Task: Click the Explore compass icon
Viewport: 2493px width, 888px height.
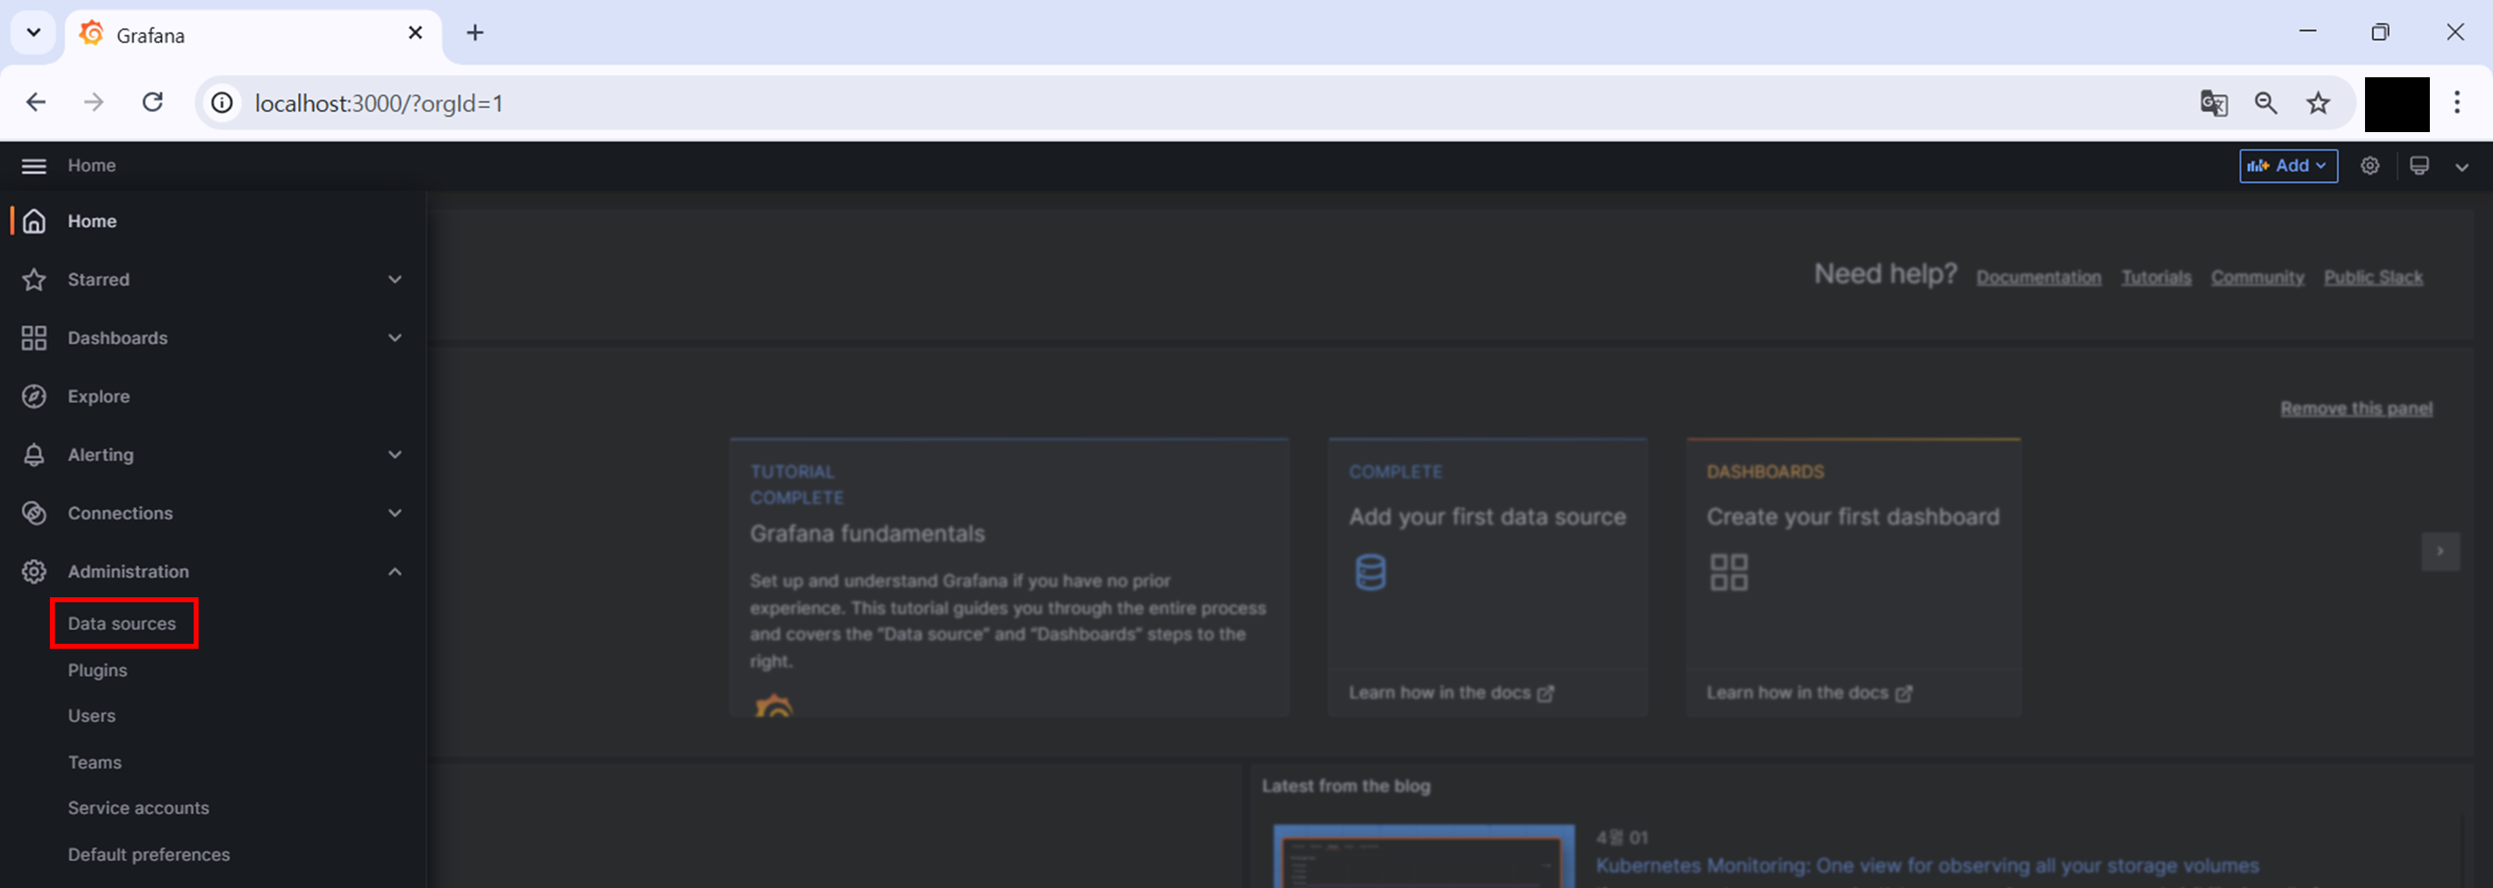Action: [34, 396]
